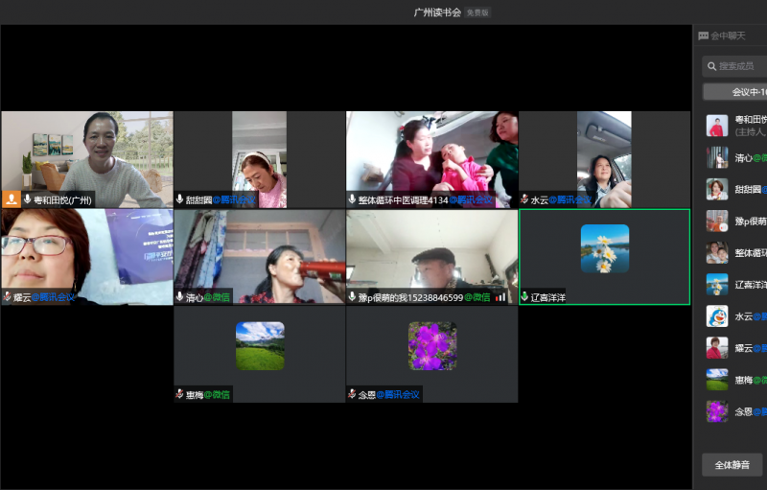Click the search magnifier icon in member panel
Screen dimensions: 767x490
710,66
